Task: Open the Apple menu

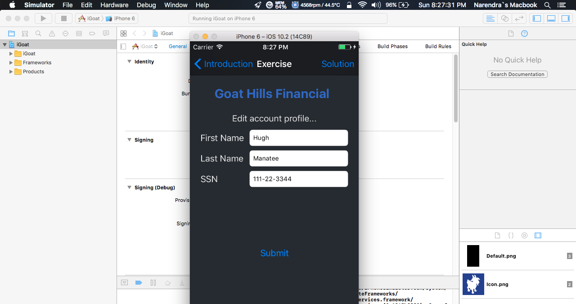Action: pos(12,5)
